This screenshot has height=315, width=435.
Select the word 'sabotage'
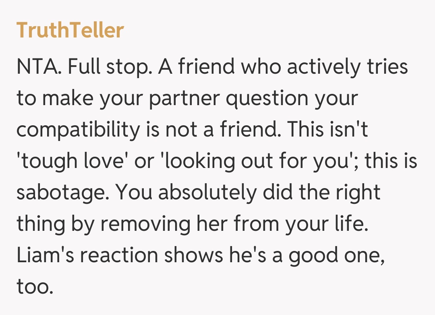(63, 193)
